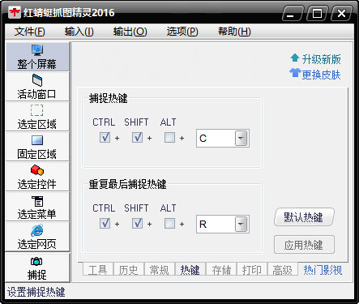359x304 pixels.
Task: Switch to the 存储 tab
Action: point(221,269)
